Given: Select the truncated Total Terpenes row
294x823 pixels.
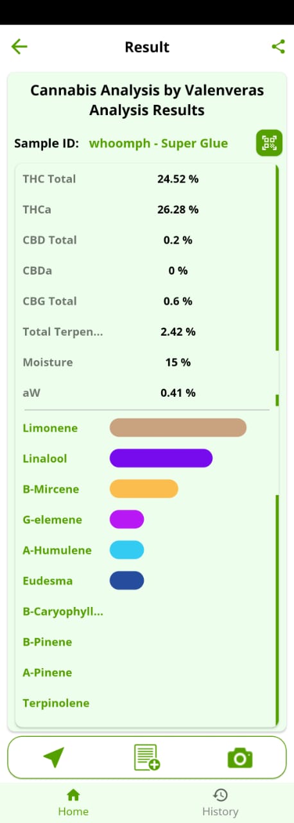Looking at the screenshot, I should pyautogui.click(x=146, y=332).
